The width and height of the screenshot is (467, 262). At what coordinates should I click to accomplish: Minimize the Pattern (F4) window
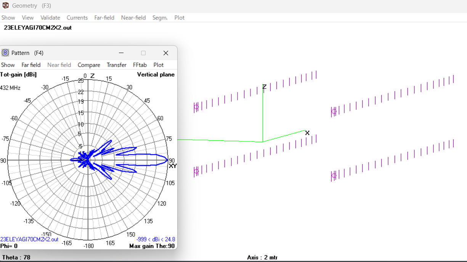pos(121,53)
